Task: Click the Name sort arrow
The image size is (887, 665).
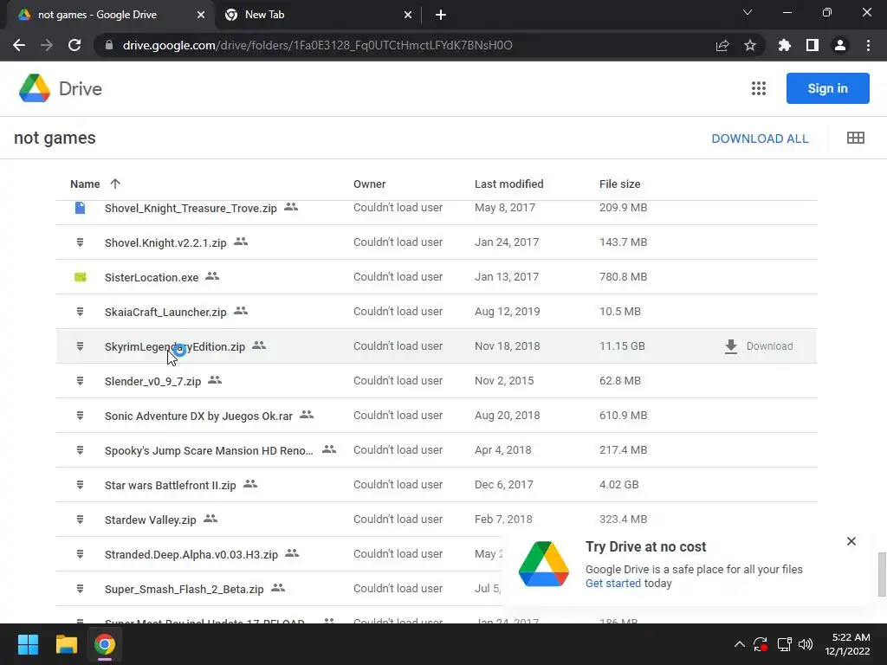Action: point(115,184)
